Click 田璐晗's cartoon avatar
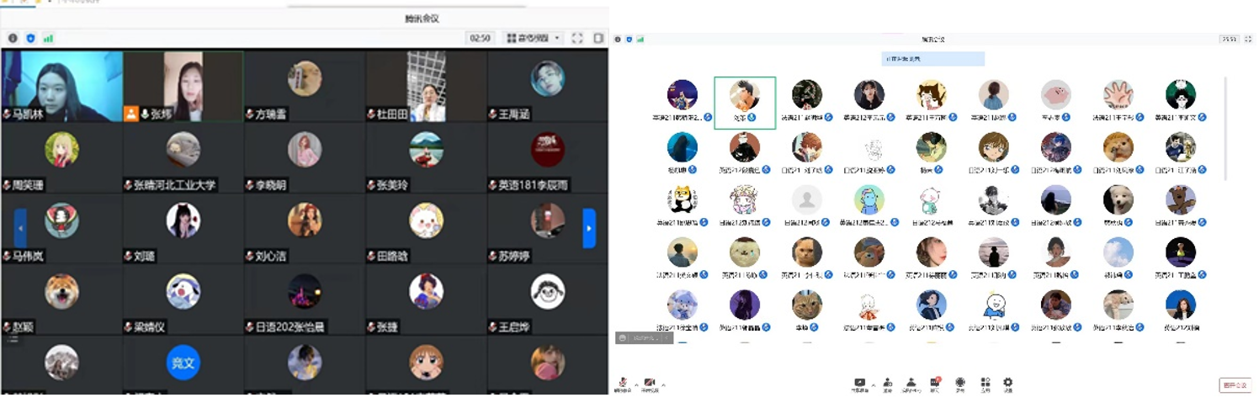 coord(427,220)
